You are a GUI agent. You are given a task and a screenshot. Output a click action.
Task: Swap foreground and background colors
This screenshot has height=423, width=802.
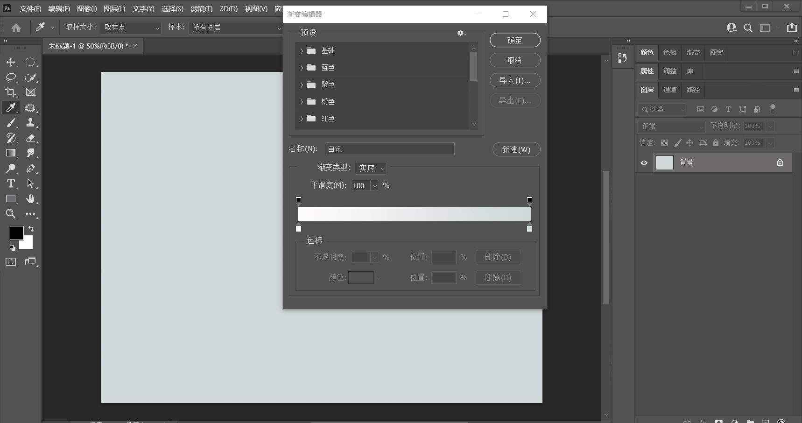point(31,229)
